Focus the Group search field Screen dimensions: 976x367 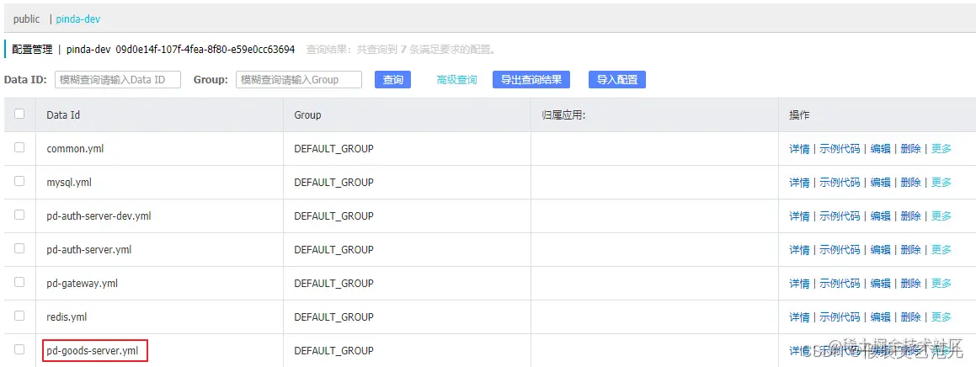299,80
